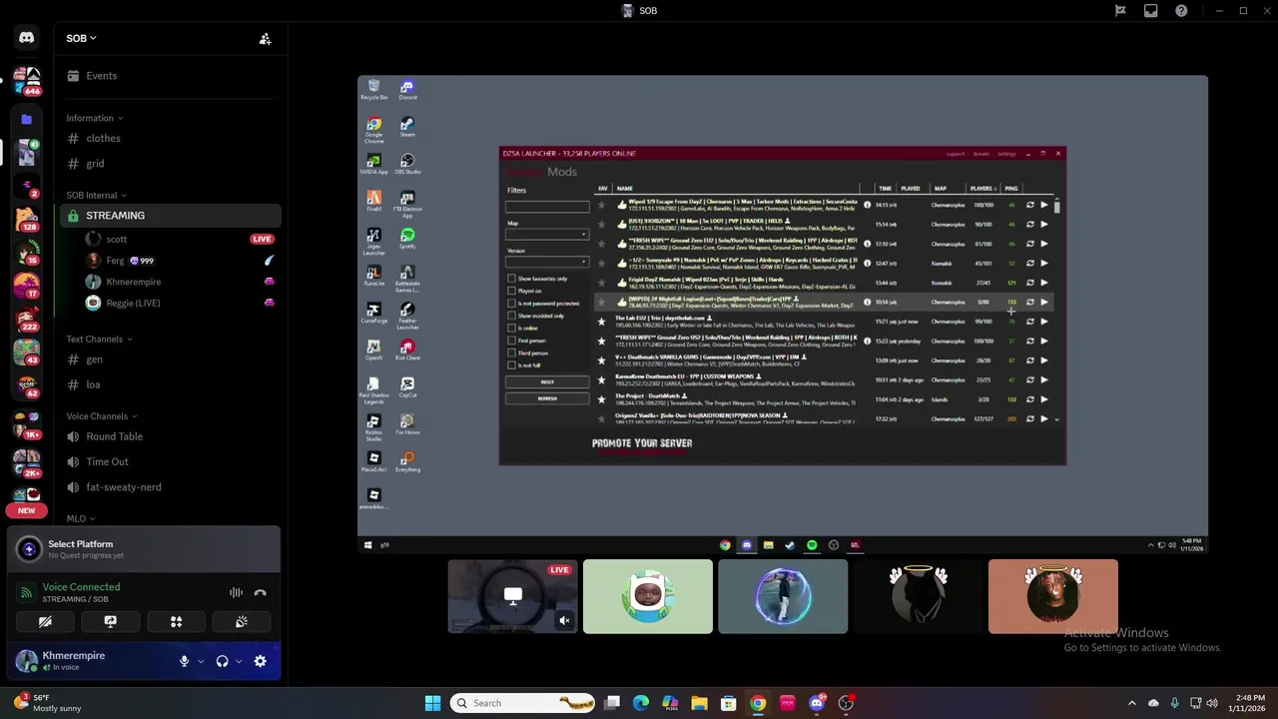Click the support link in DZSA title bar
Viewport: 1278px width, 719px height.
coord(956,154)
